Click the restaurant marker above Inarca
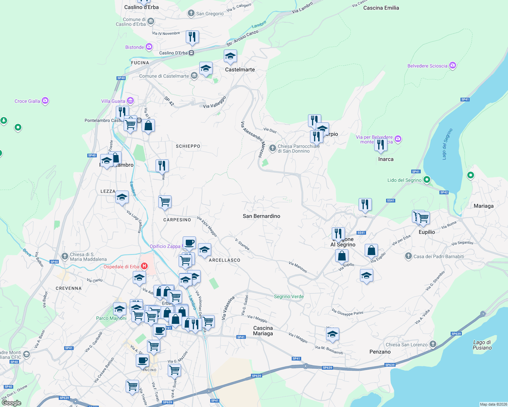This screenshot has width=508, height=407. [380, 145]
